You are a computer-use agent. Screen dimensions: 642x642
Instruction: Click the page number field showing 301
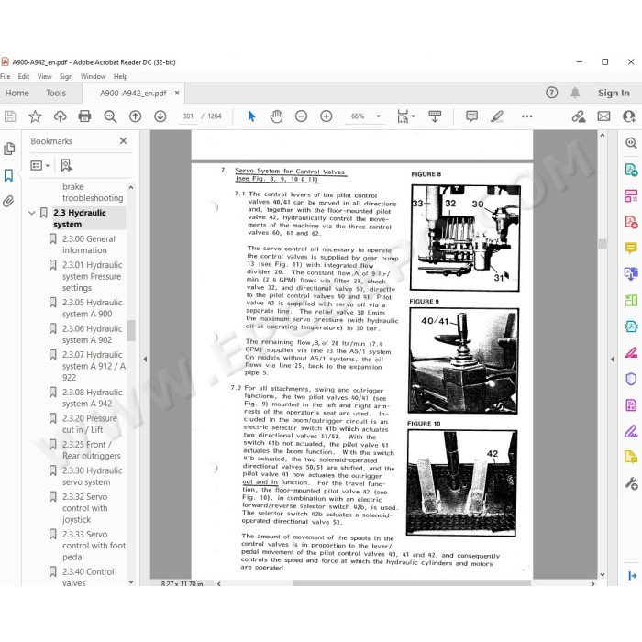188,116
